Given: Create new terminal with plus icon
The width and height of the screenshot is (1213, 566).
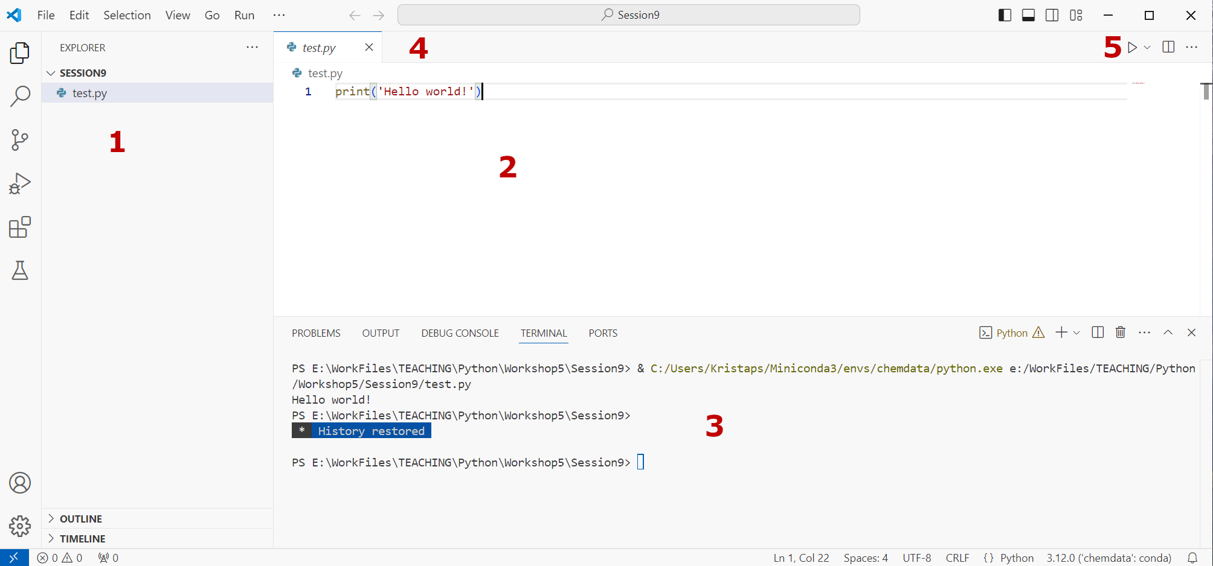Looking at the screenshot, I should (1061, 332).
